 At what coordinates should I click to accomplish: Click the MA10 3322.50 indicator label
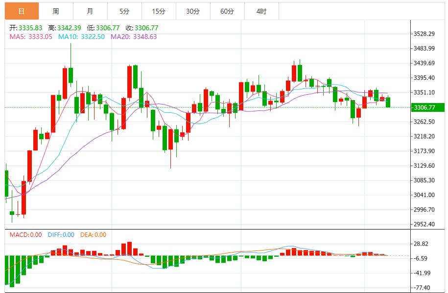click(x=80, y=37)
